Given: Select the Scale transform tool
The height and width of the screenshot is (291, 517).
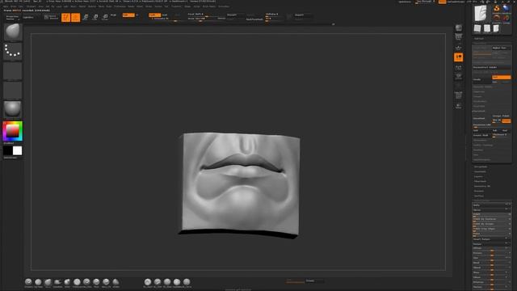Looking at the screenshot, I should [x=95, y=17].
